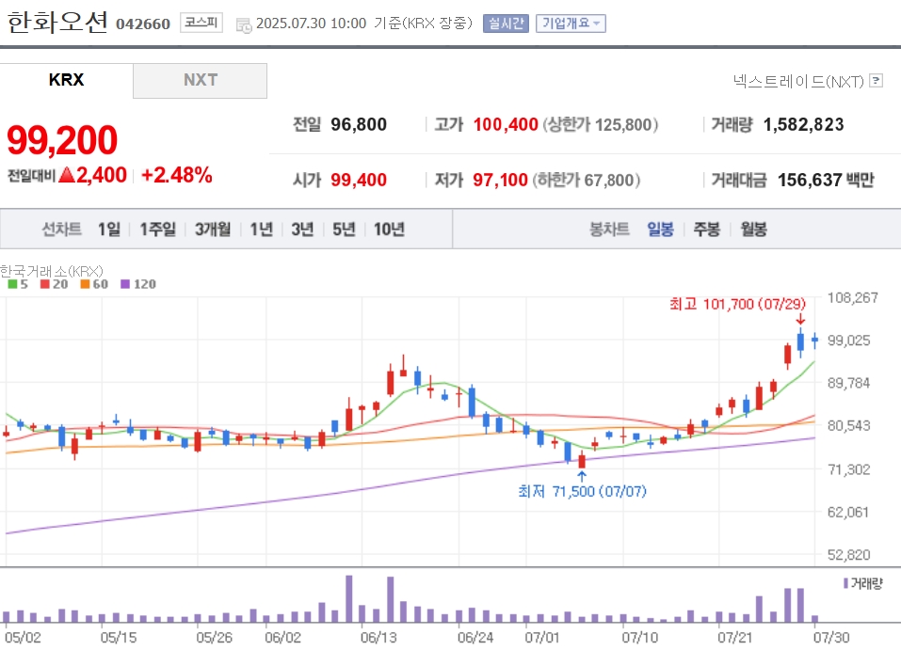The height and width of the screenshot is (666, 901).
Task: Select the 3개월 line chart period
Action: pos(213,230)
